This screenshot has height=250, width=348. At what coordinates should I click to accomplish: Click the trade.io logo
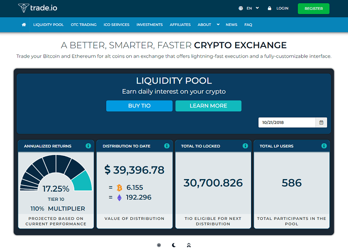click(x=38, y=8)
